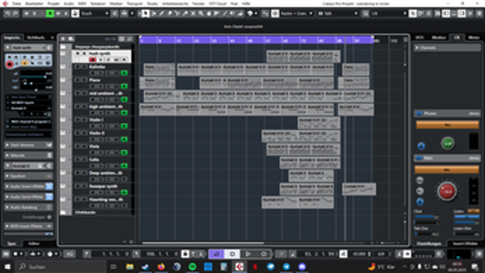This screenshot has width=485, height=273.
Task: Activate the Cycle loop button in transport
Action: tap(216, 254)
